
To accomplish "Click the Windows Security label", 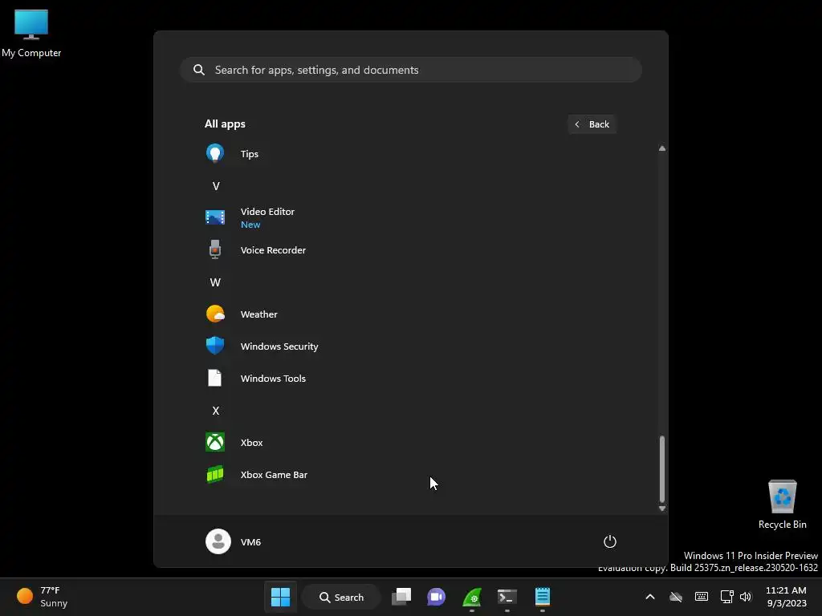I will point(279,346).
